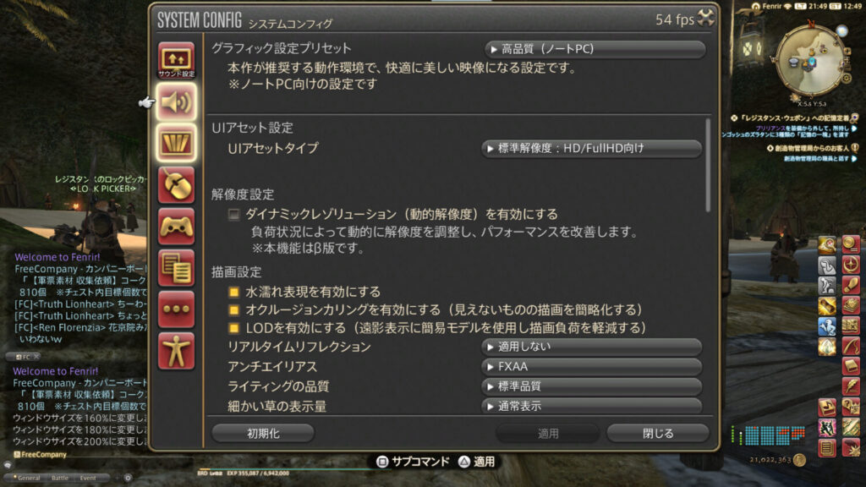
Task: Toggle LODを有効にする checkbox
Action: click(x=234, y=328)
